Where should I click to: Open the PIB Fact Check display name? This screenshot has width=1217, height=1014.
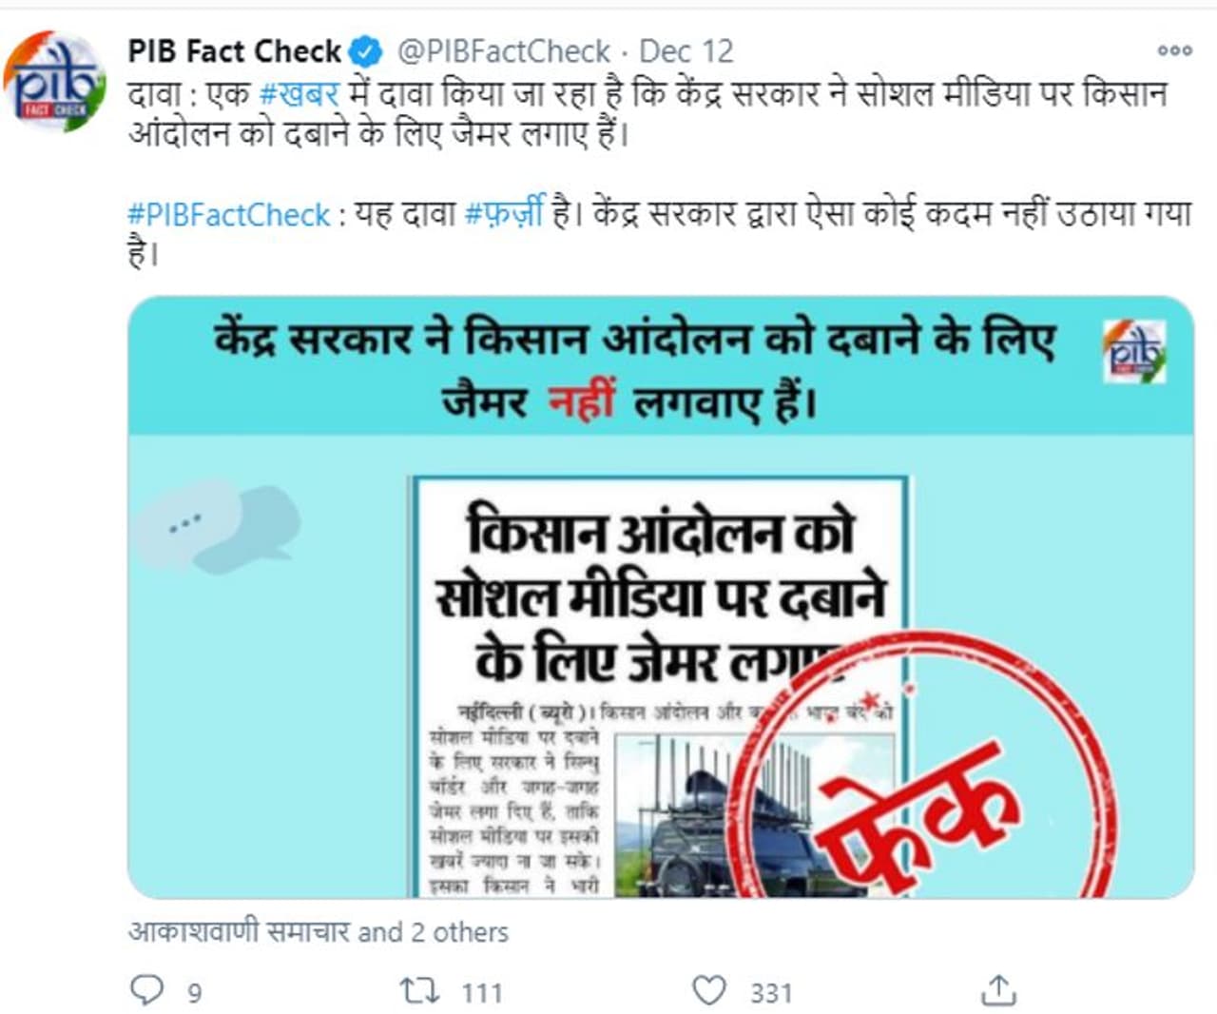click(x=235, y=50)
